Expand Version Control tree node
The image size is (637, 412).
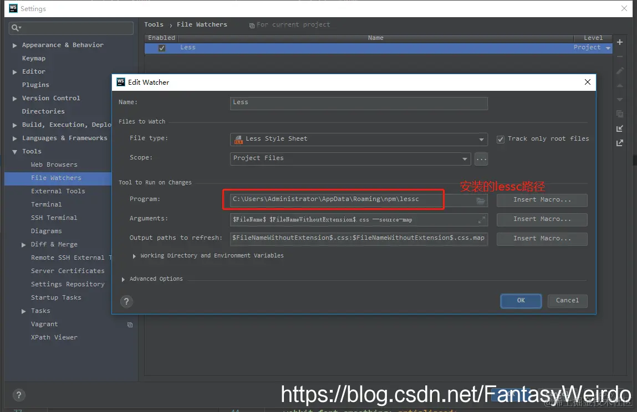(x=14, y=99)
